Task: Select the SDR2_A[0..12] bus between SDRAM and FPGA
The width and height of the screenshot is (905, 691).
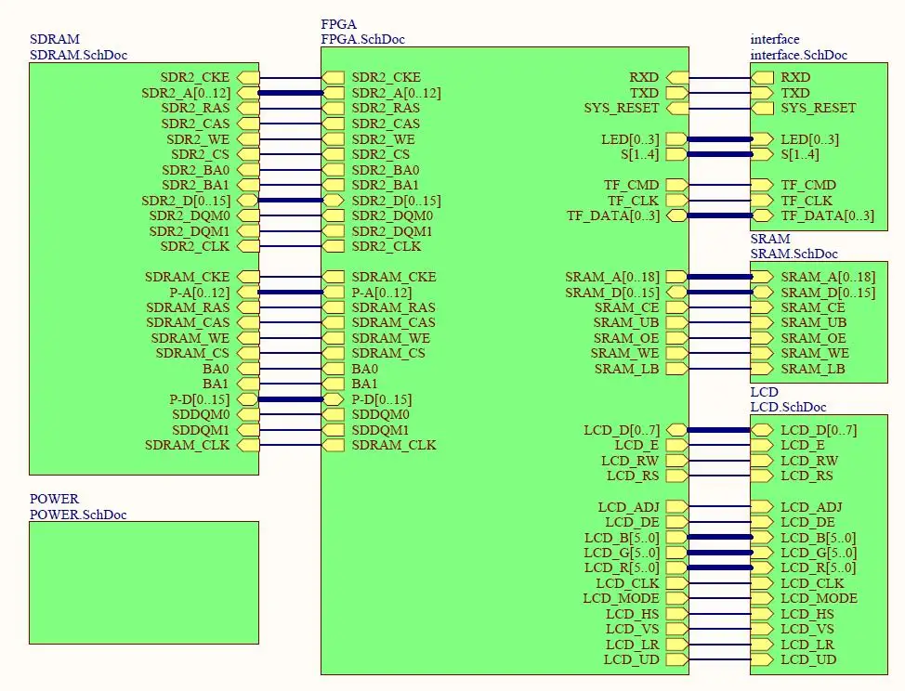Action: coord(290,93)
